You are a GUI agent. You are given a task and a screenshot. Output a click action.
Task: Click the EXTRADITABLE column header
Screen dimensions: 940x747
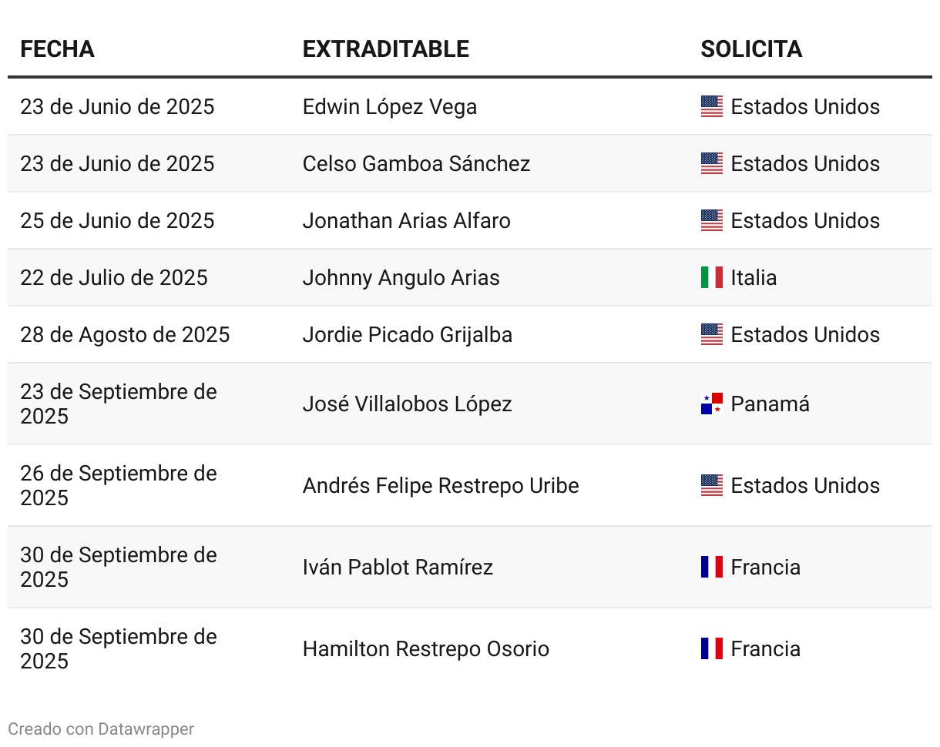point(385,49)
